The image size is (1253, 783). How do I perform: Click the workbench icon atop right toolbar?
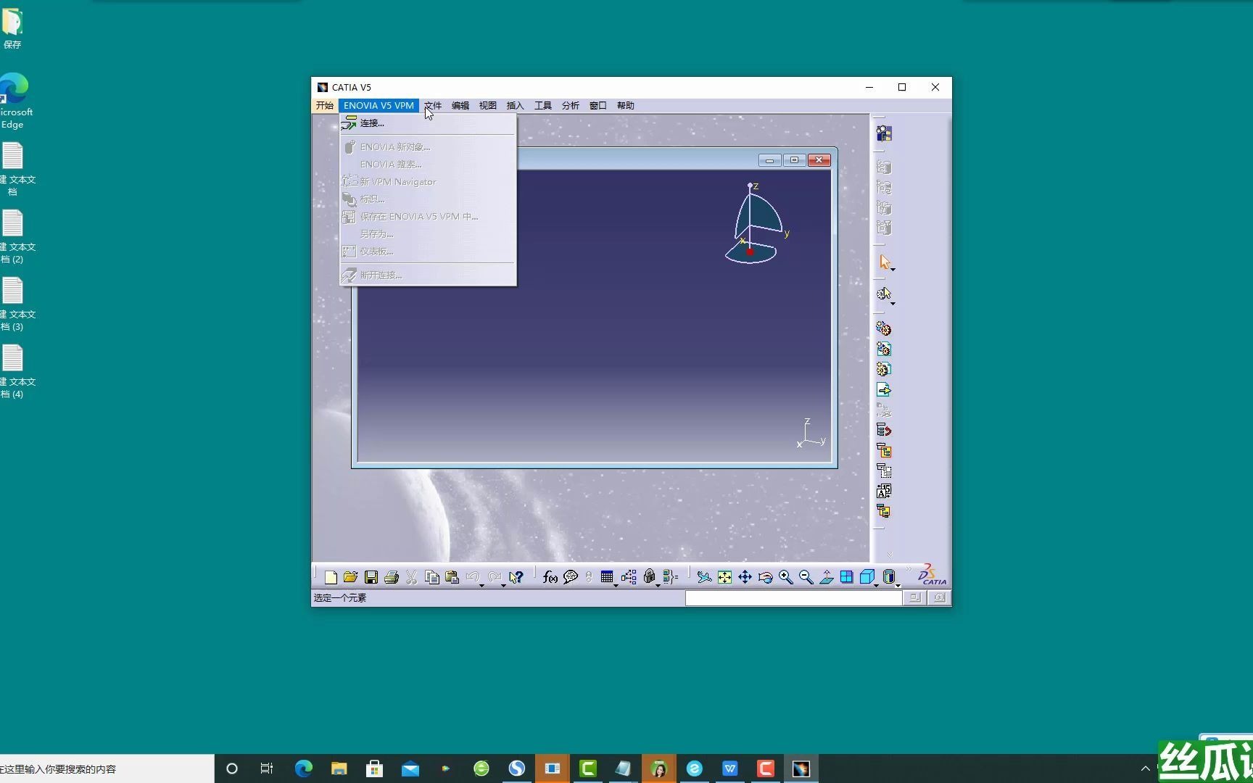tap(884, 133)
